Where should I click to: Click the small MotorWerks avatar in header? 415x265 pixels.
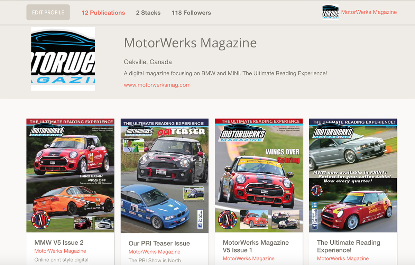(330, 12)
